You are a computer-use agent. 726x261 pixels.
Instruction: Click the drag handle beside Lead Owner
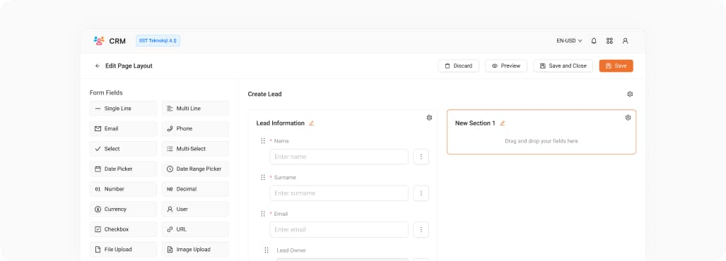(x=267, y=250)
